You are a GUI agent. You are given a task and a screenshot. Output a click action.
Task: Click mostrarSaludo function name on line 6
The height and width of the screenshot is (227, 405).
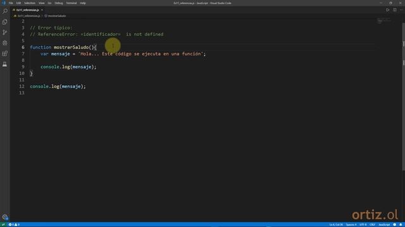71,47
